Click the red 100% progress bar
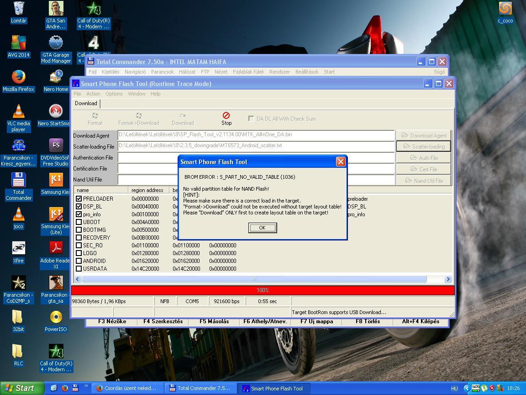The height and width of the screenshot is (395, 526). click(263, 290)
